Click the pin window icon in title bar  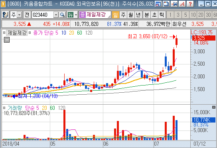point(174,4)
